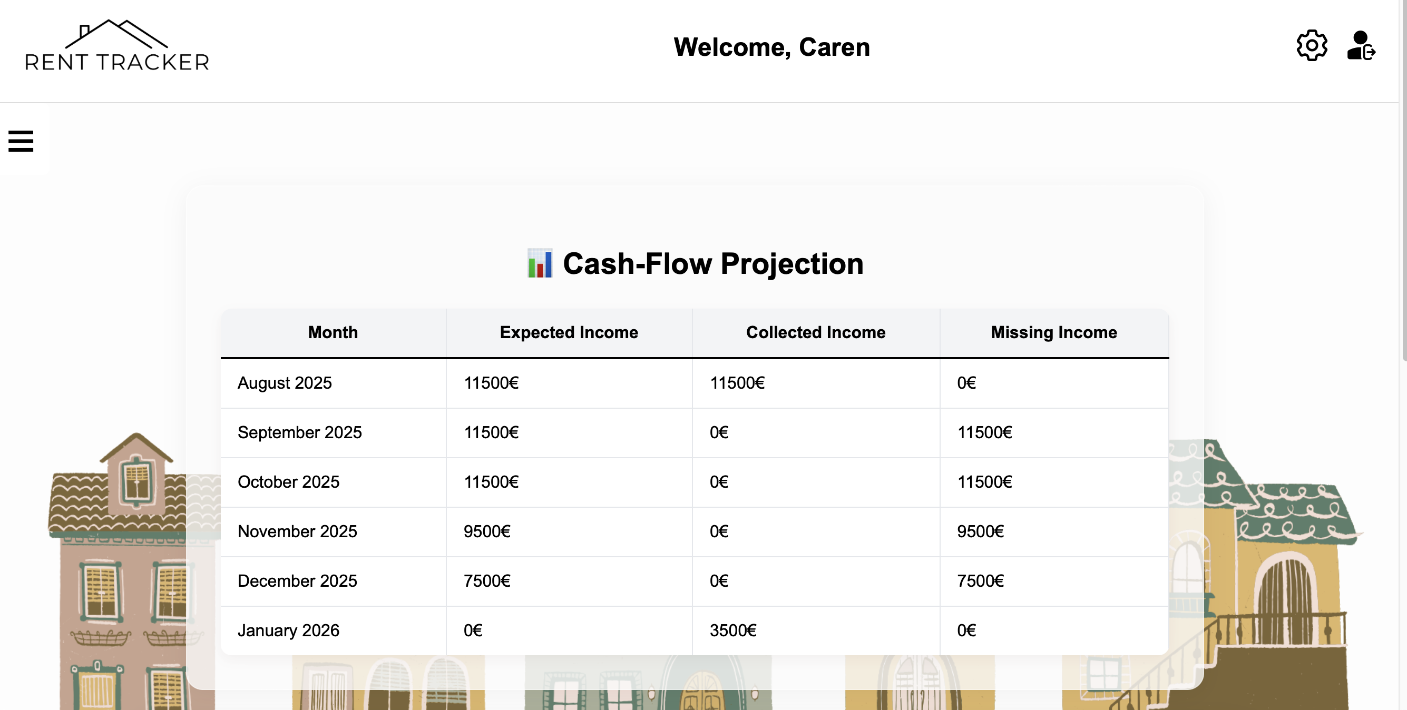This screenshot has height=710, width=1407.
Task: Open the hamburger menu to expand navigation
Action: 20,140
